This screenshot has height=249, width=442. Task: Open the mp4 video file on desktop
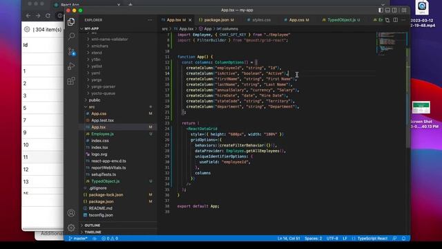[x=422, y=14]
